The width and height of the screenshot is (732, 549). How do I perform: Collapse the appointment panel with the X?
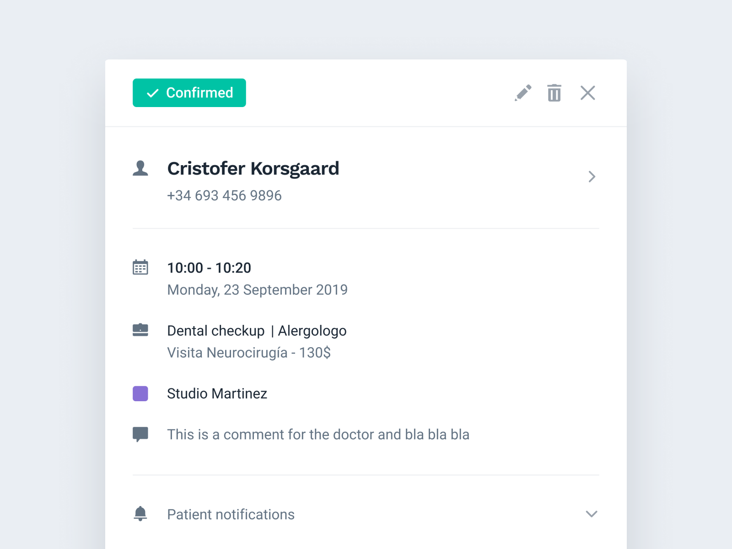tap(587, 93)
